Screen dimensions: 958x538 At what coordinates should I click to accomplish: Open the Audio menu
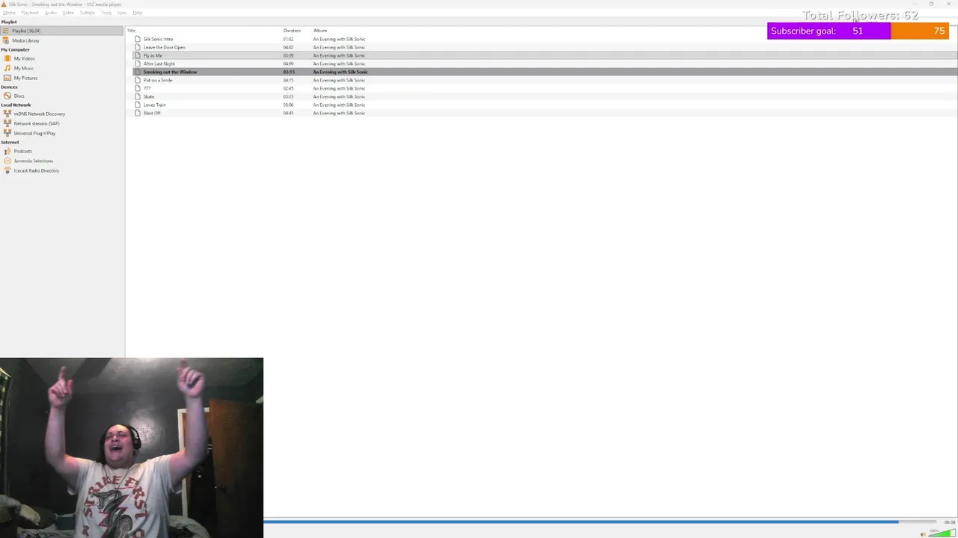pyautogui.click(x=50, y=13)
